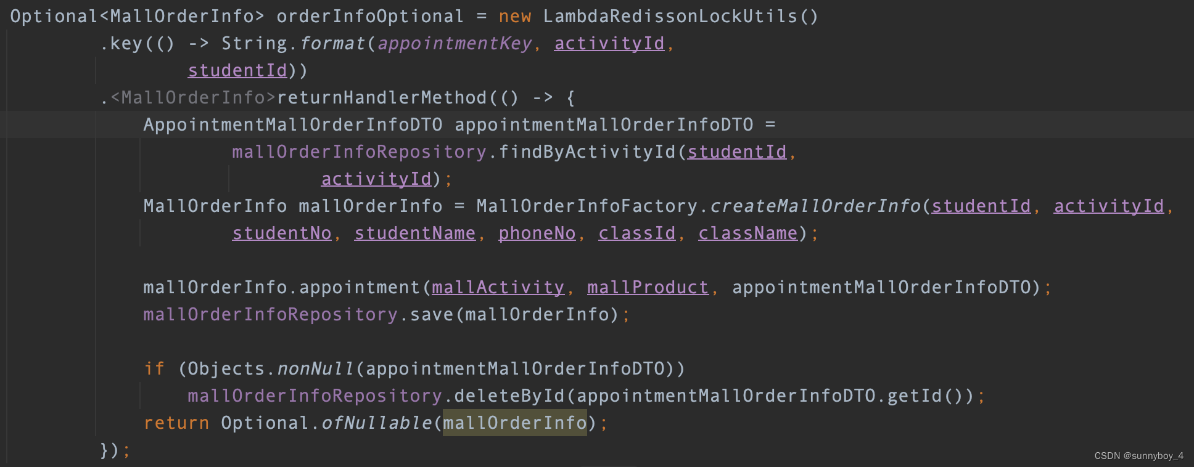1194x467 pixels.
Task: Click the underlined className parameter
Action: pyautogui.click(x=748, y=233)
